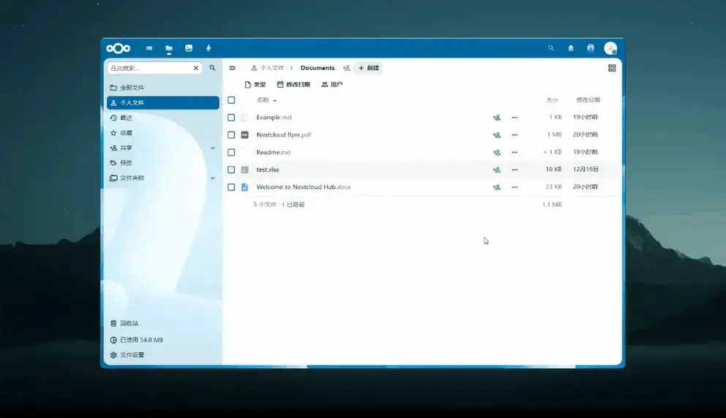Open unified search magnifier in header
Image resolution: width=726 pixels, height=418 pixels.
click(x=551, y=48)
